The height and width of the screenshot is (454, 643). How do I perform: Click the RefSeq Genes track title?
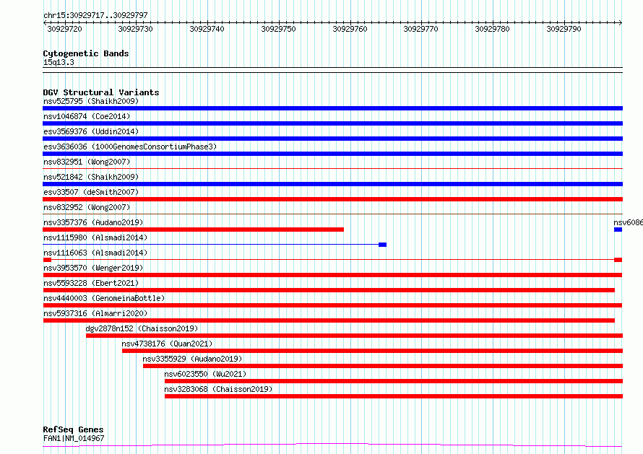(73, 429)
